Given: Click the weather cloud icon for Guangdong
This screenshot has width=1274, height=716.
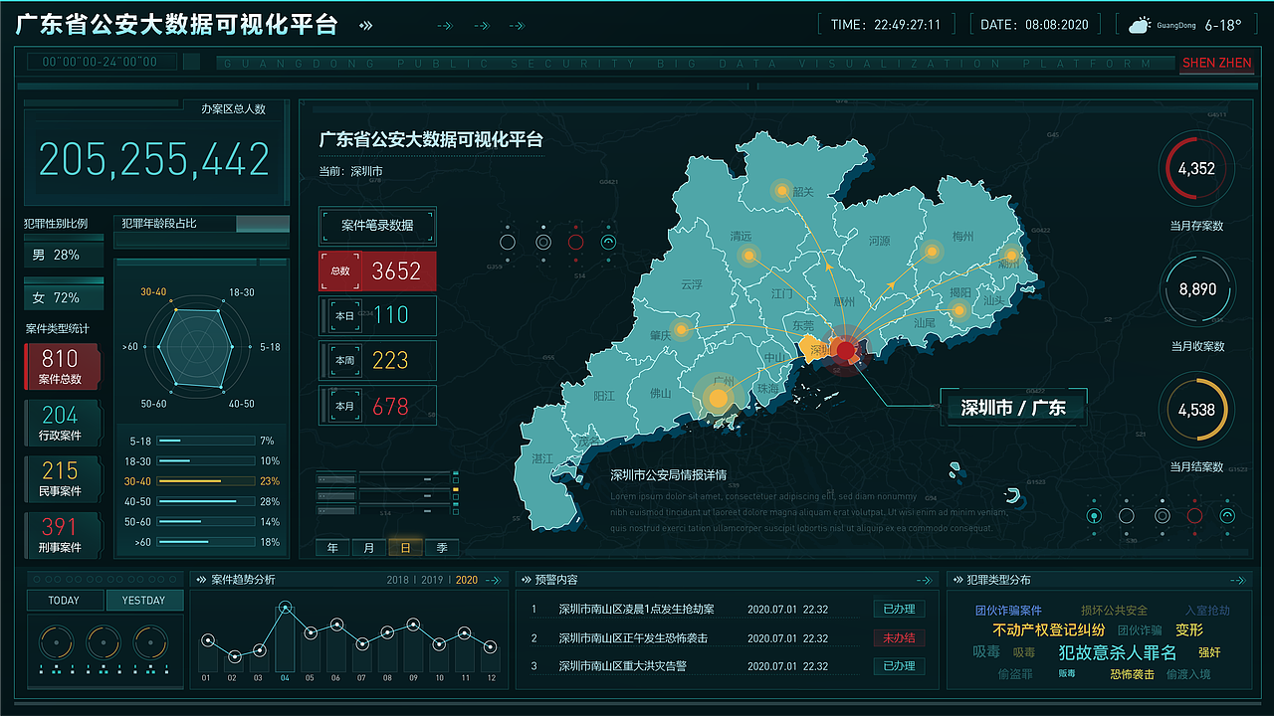Looking at the screenshot, I should click(x=1139, y=26).
